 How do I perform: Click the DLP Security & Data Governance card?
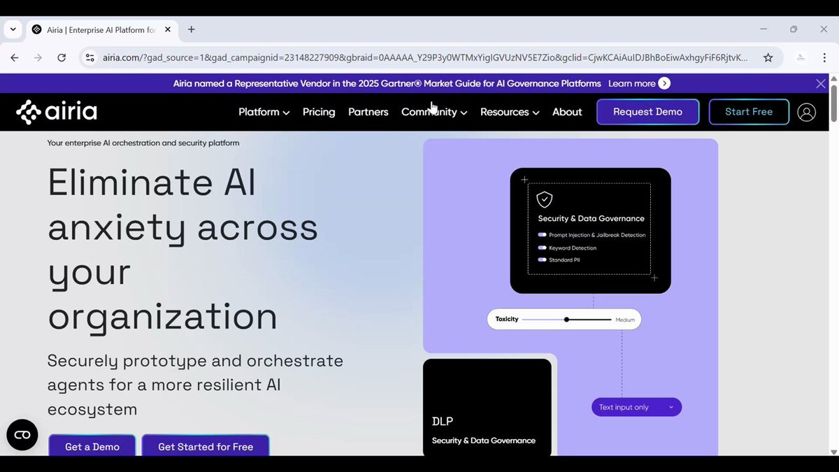(x=487, y=408)
